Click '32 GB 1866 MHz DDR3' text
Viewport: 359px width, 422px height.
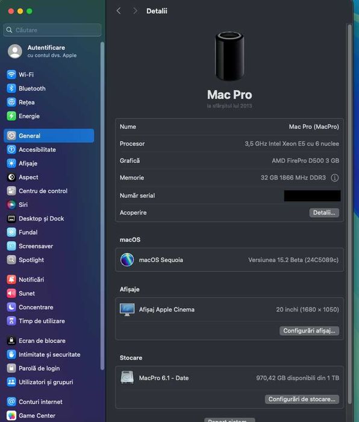point(293,178)
